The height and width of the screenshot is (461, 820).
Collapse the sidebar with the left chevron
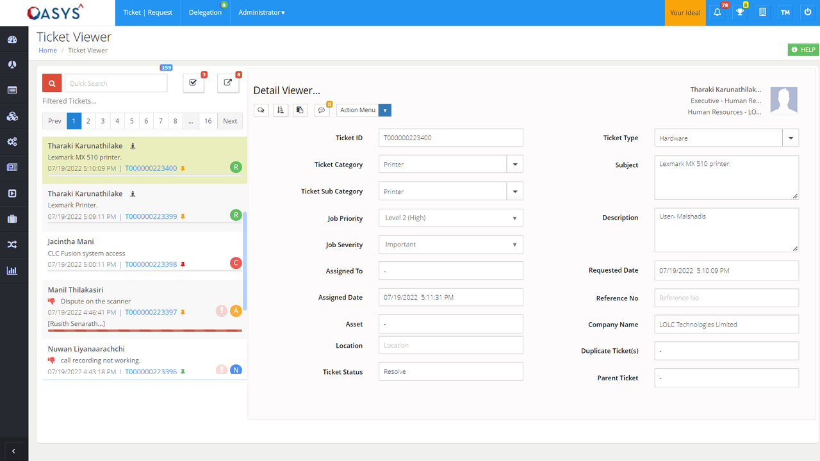pos(13,451)
